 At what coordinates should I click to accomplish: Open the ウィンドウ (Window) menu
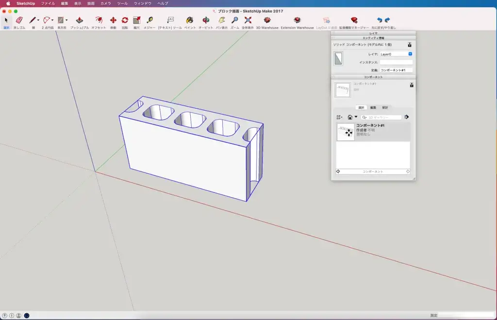coord(143,3)
